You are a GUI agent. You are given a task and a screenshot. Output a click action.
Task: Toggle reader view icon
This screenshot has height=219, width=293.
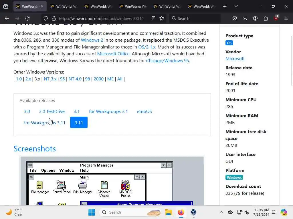coord(154,19)
